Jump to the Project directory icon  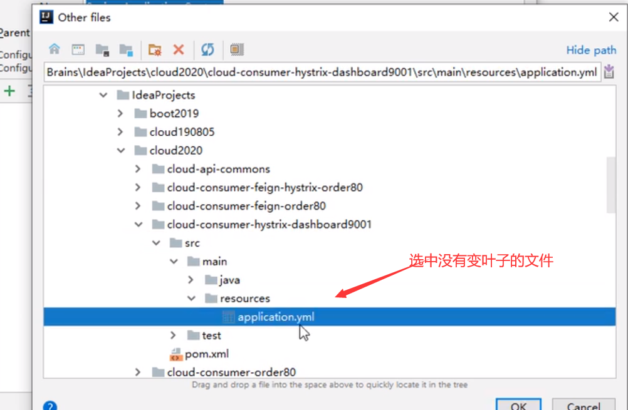click(102, 50)
